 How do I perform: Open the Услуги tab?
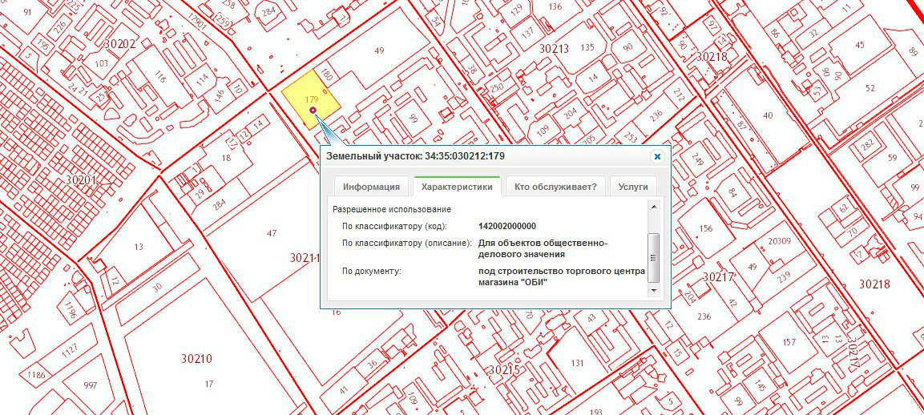click(633, 187)
